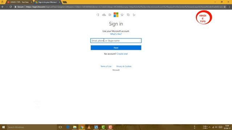232x130 pixels.
Task: Focus the Email, phone, or Skype name field
Action: (x=116, y=40)
